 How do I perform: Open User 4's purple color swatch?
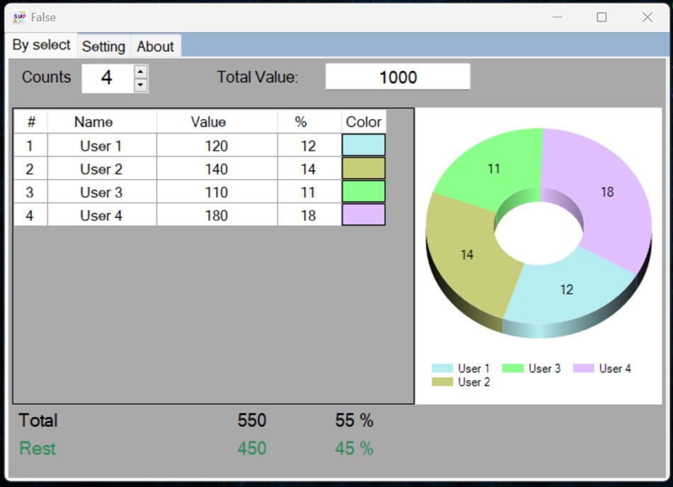click(x=363, y=214)
